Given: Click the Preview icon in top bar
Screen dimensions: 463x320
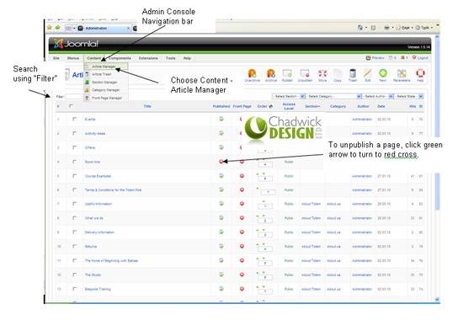Looking at the screenshot, I should [x=368, y=58].
